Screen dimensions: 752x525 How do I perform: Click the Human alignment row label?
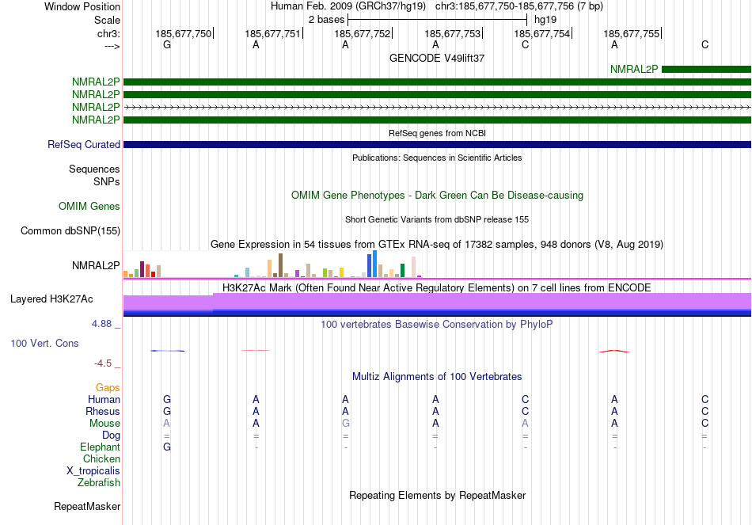coord(104,399)
